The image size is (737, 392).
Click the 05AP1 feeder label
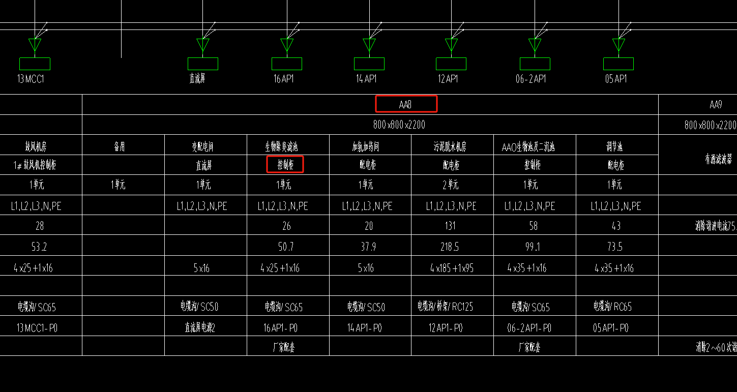615,79
